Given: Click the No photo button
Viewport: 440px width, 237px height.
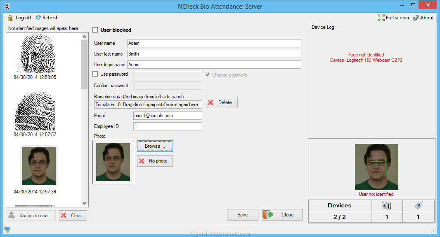Looking at the screenshot, I should pyautogui.click(x=155, y=161).
